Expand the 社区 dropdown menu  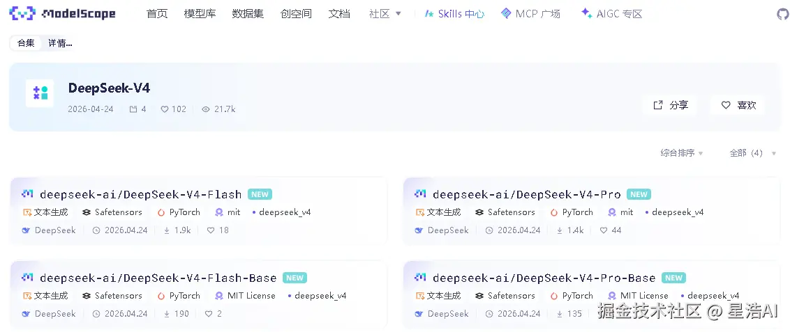(x=385, y=13)
